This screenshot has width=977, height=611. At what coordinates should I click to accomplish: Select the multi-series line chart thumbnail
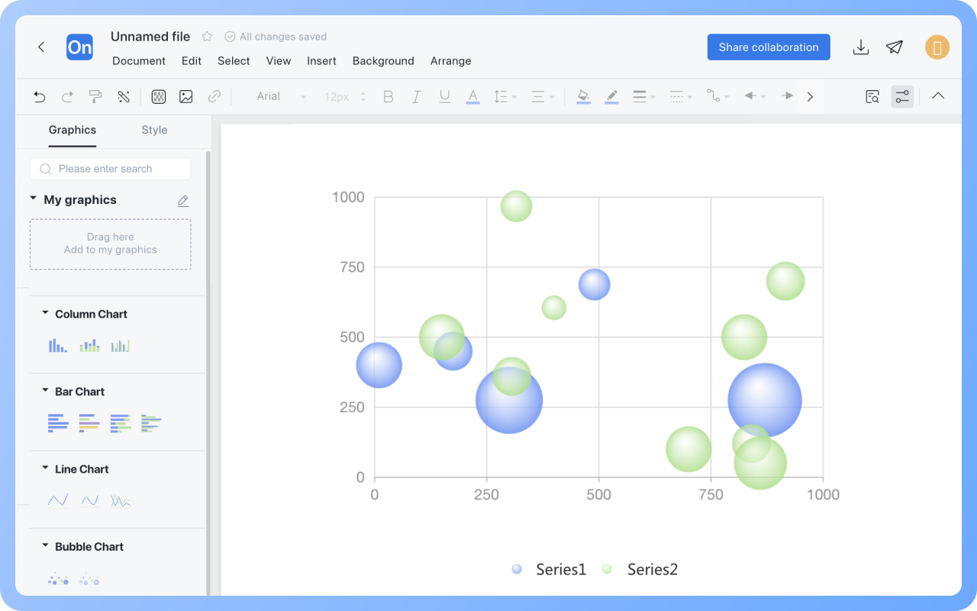tap(121, 501)
